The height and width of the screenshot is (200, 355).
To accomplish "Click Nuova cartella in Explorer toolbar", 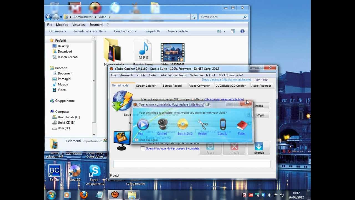I will [x=178, y=31].
